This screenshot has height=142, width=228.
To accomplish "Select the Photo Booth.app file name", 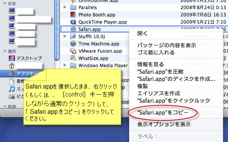I will [x=97, y=15].
